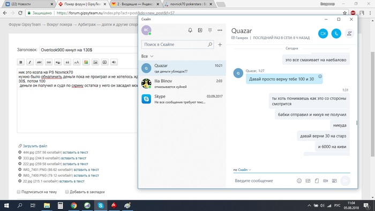The image size is (375, 211).
Task: Toggle italic formatting in forum editor
Action: coord(30,62)
